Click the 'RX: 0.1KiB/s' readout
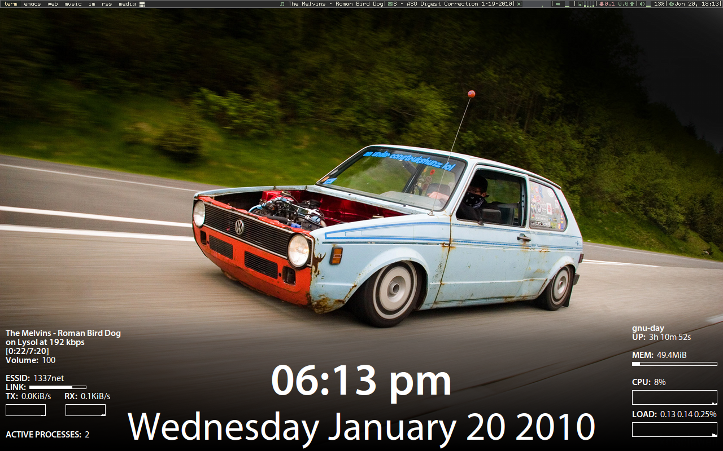Image resolution: width=723 pixels, height=451 pixels. pos(88,396)
